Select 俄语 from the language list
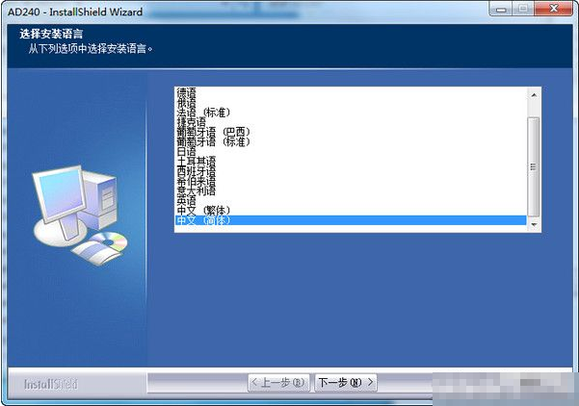The image size is (579, 406). pyautogui.click(x=186, y=102)
